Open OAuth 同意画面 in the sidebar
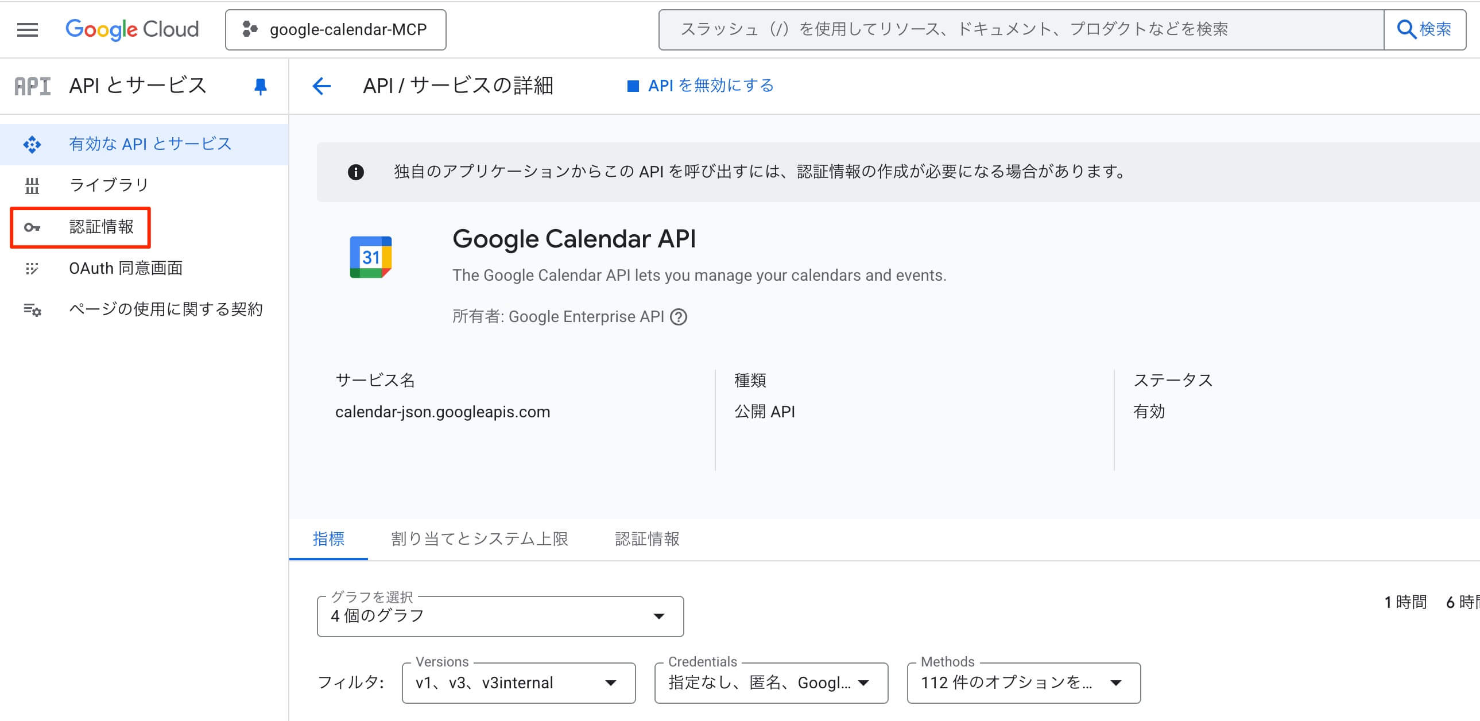 pos(125,268)
